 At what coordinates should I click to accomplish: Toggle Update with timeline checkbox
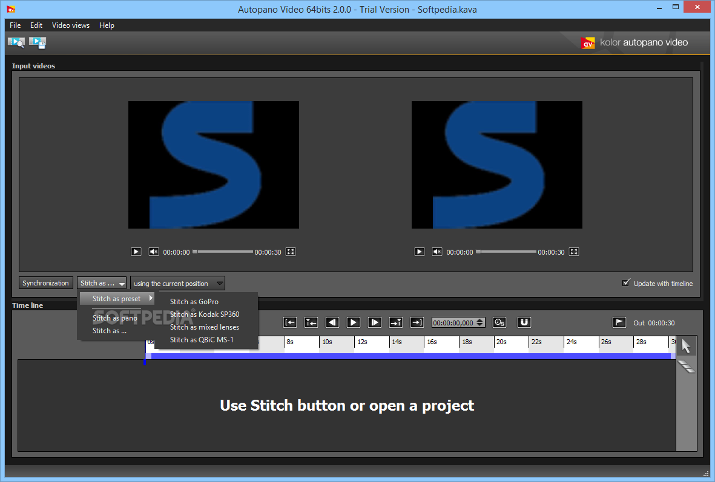[626, 283]
